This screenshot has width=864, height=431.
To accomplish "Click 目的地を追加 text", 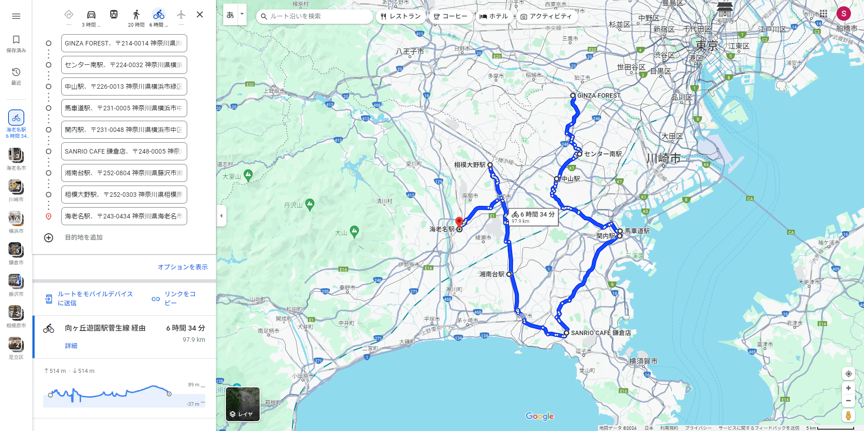I will pos(84,237).
